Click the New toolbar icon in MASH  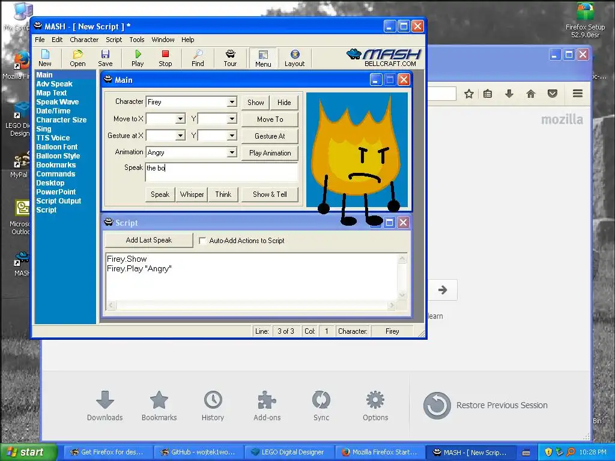44,58
